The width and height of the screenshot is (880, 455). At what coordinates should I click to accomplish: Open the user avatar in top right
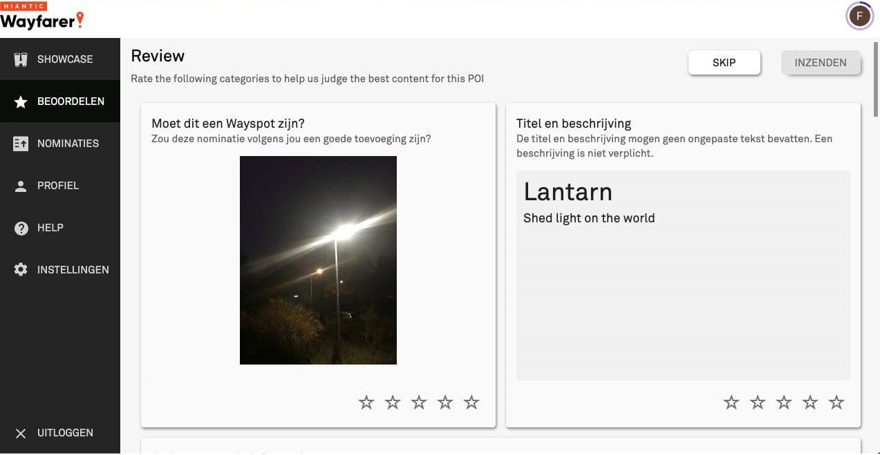point(859,16)
